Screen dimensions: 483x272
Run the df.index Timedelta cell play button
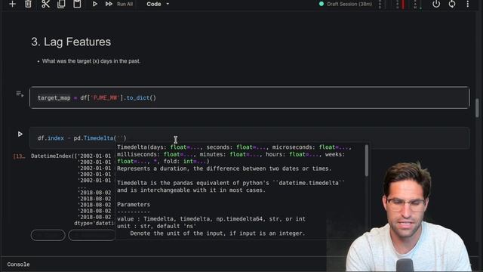tap(20, 134)
